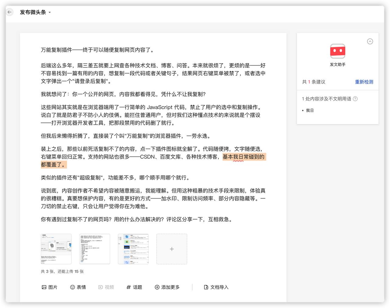Open 添加更多 options
This screenshot has height=308, width=390.
click(x=167, y=287)
